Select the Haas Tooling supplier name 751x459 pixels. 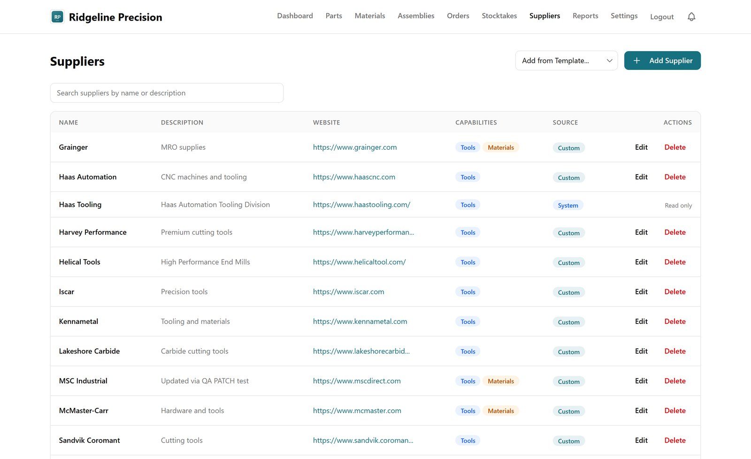(x=80, y=205)
